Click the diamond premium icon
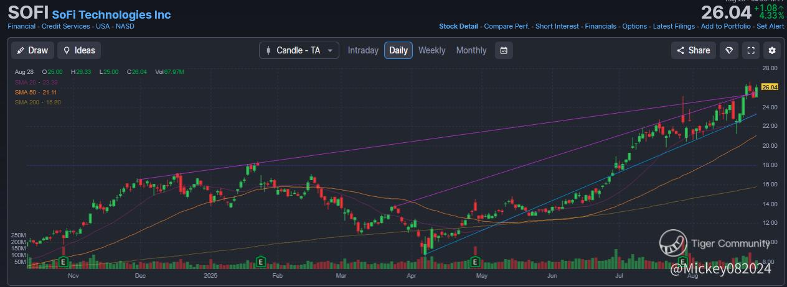This screenshot has height=287, width=787. coord(729,50)
